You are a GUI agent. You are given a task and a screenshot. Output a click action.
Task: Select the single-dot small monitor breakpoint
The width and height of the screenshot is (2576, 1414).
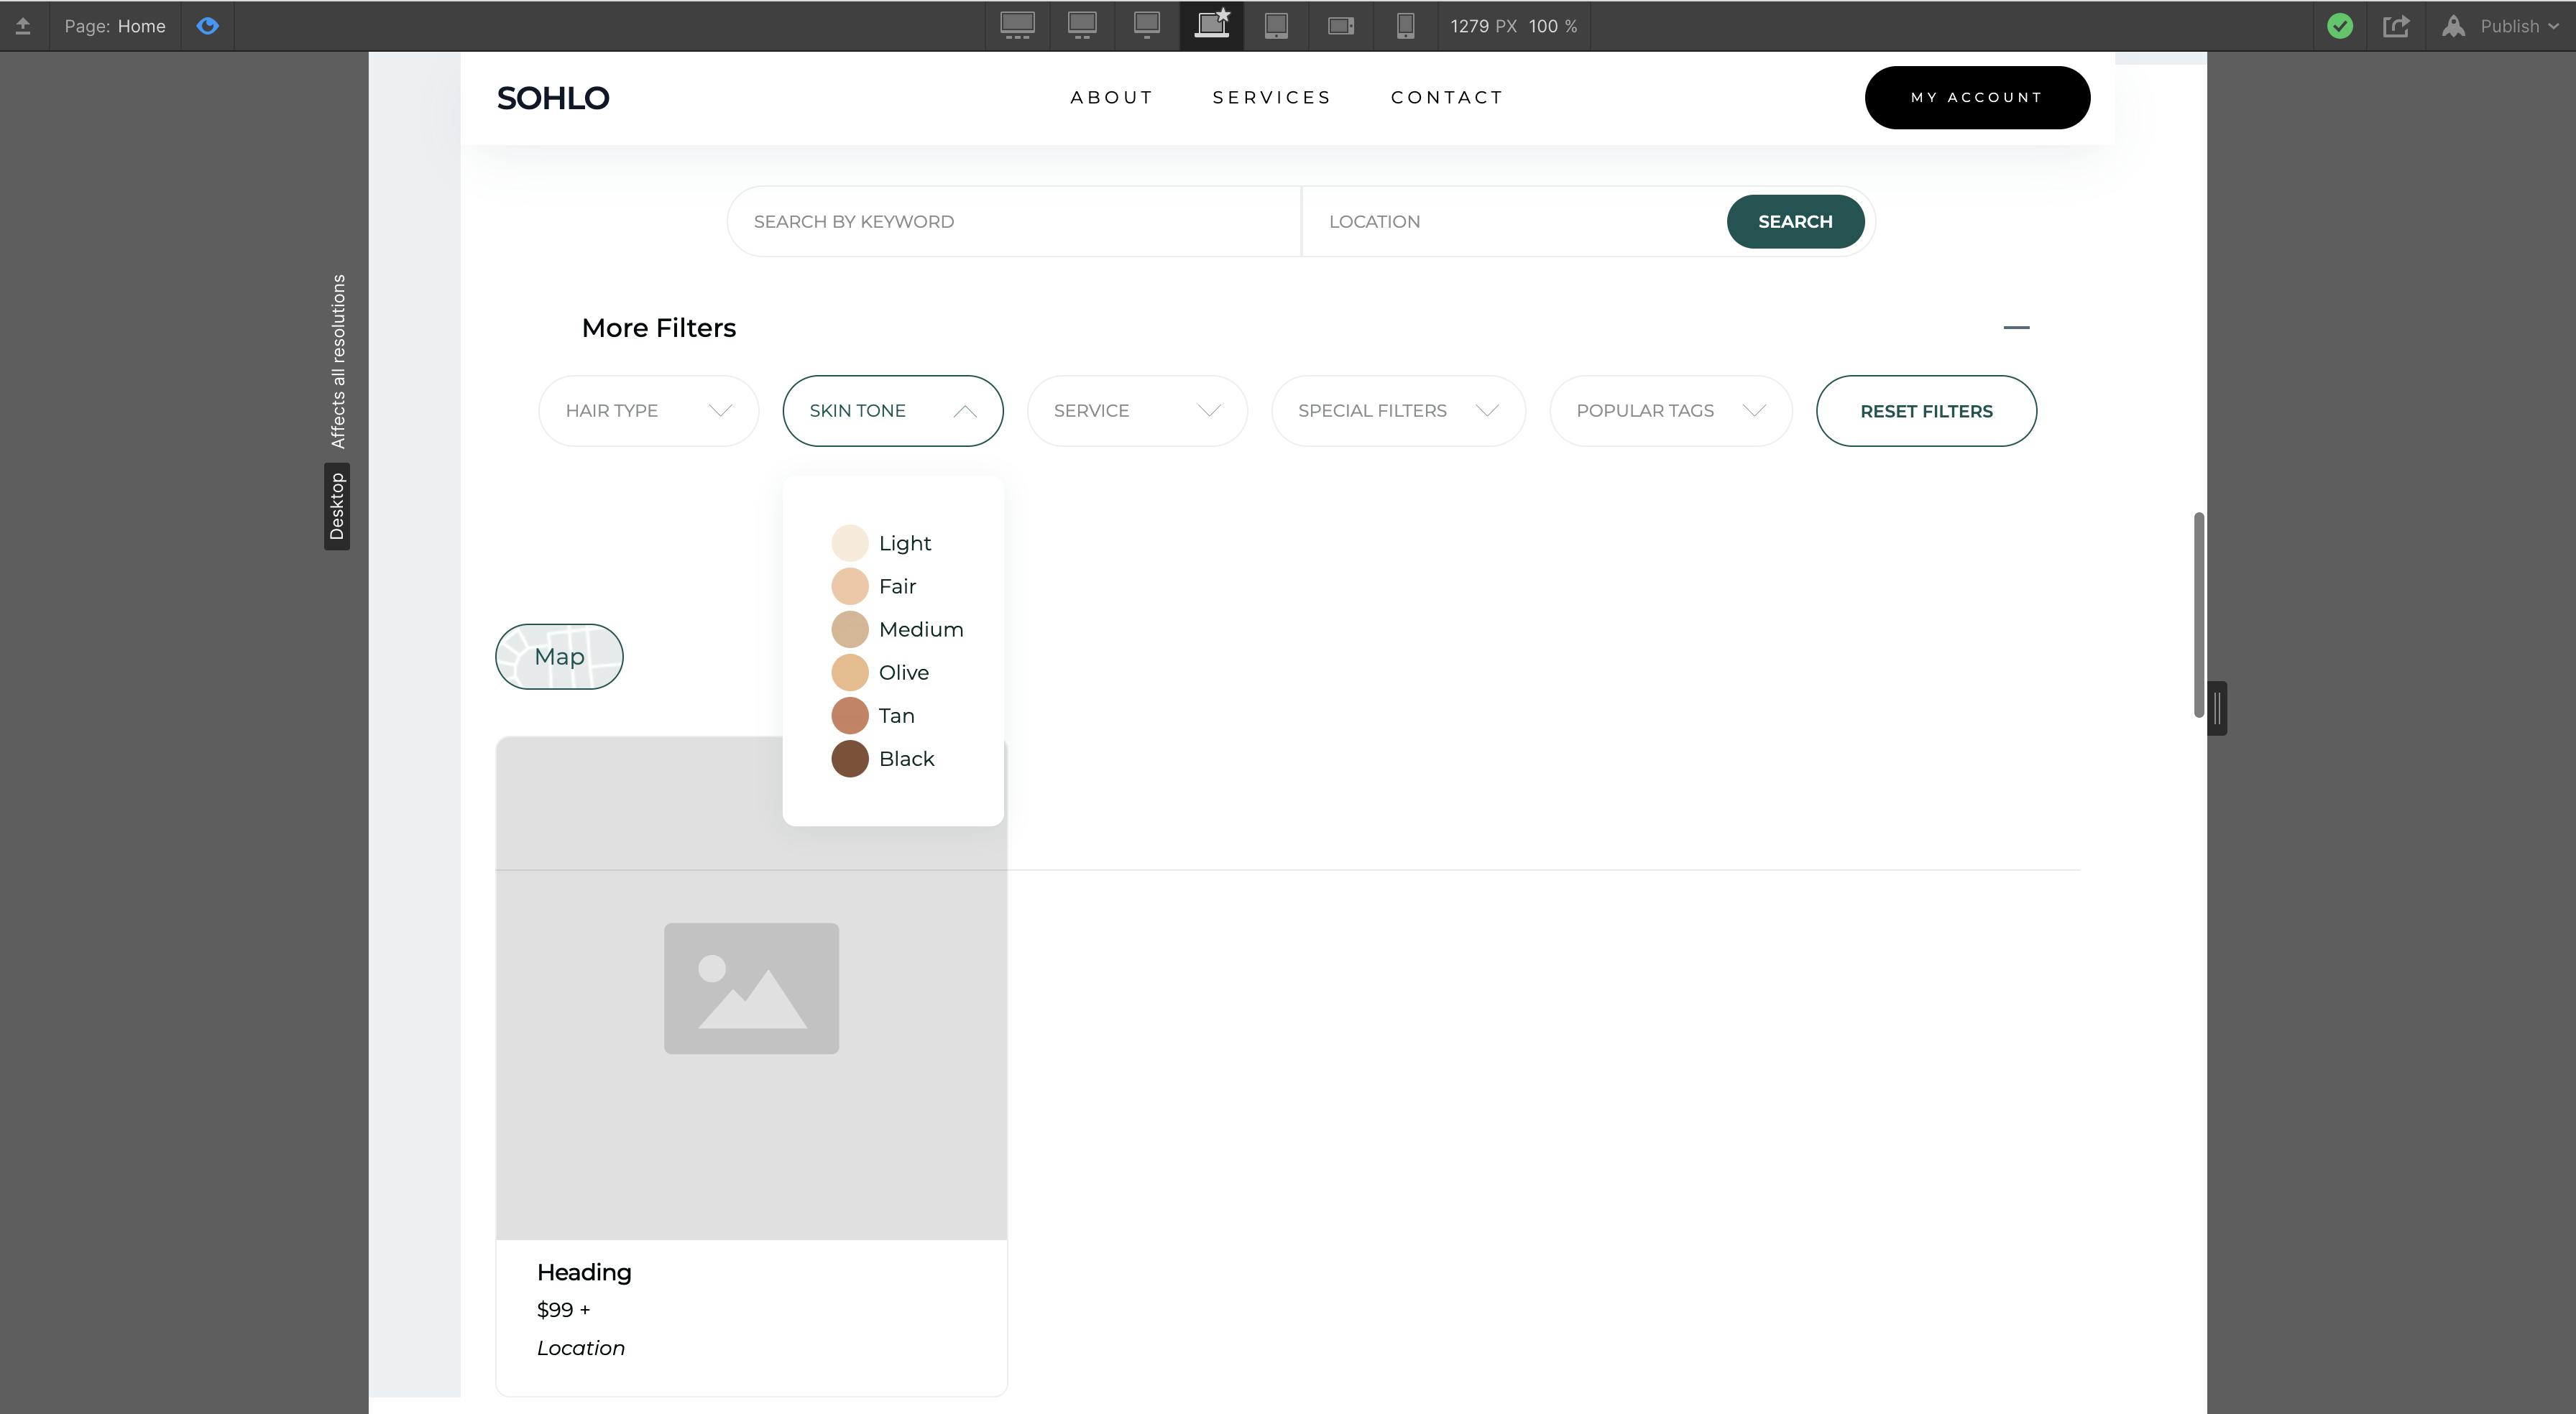[1147, 26]
